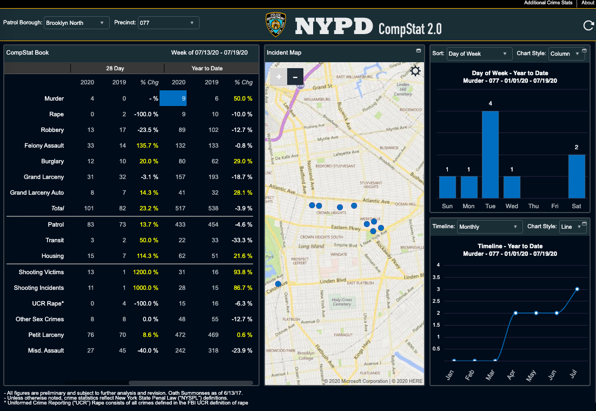
Task: Zoom out on the incident map
Action: coord(295,77)
